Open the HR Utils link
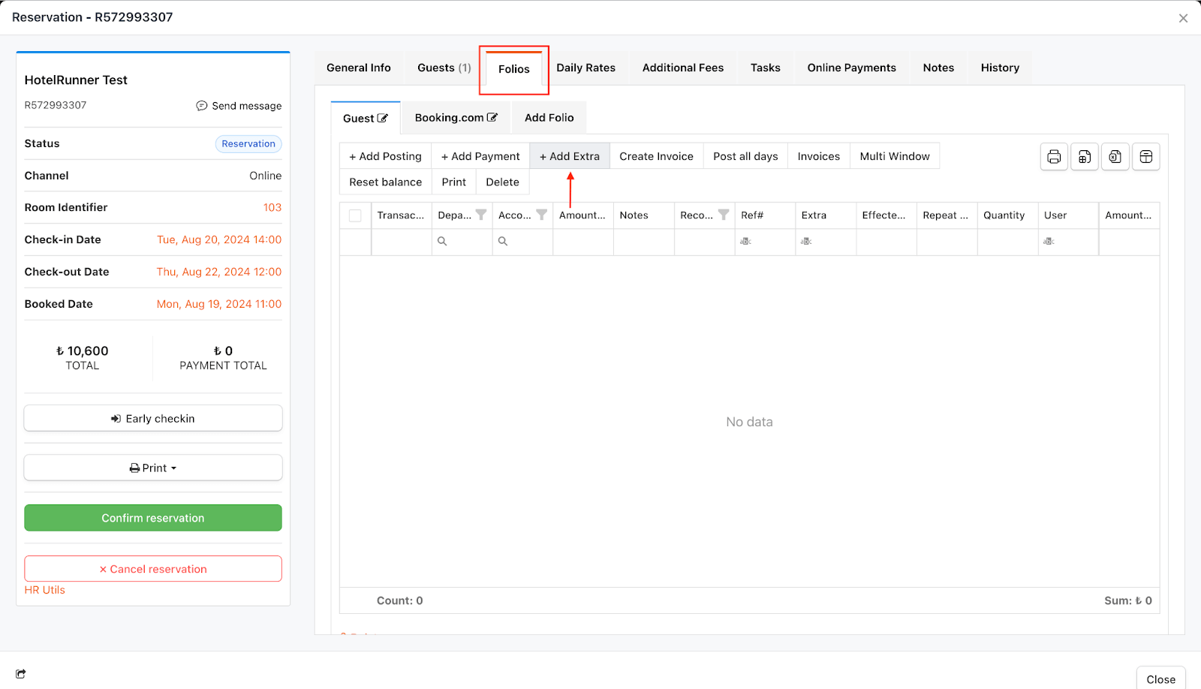Screen dimensions: 1201x689 (x=45, y=590)
